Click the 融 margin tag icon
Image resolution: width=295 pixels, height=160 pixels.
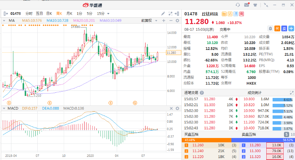(x=224, y=14)
